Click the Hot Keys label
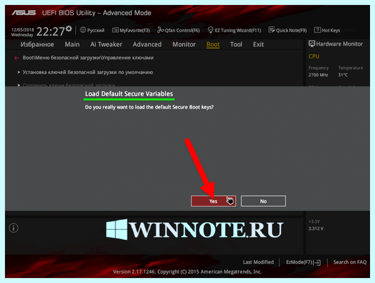Viewport: 375px width, 283px height. pos(331,31)
